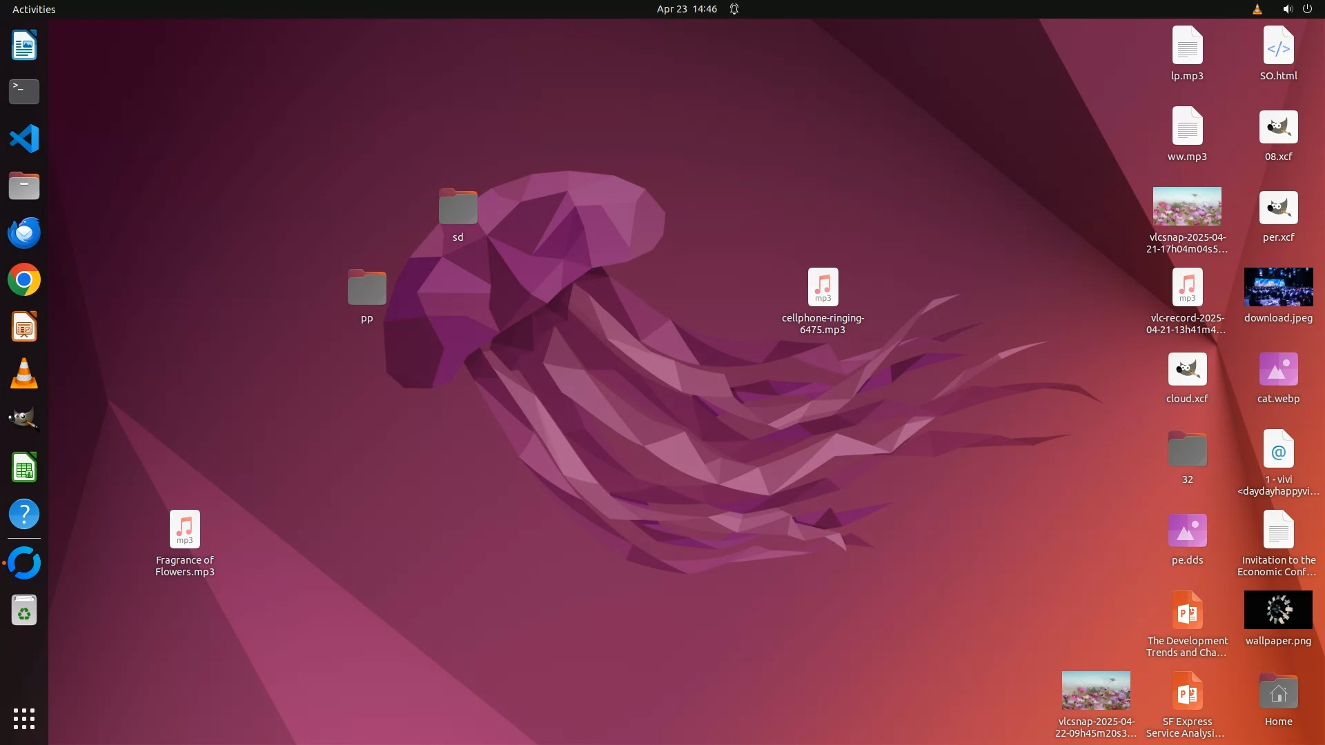Launch Google Chrome from the dock
This screenshot has width=1325, height=745.
coord(24,280)
